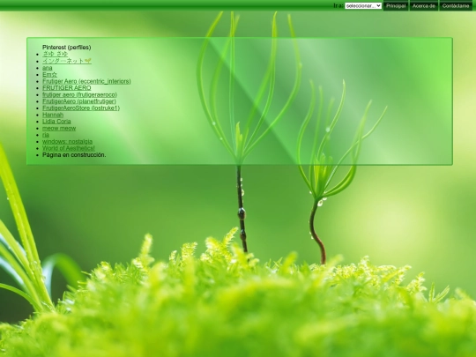
Task: Open the Contáctame page
Action: [x=456, y=6]
